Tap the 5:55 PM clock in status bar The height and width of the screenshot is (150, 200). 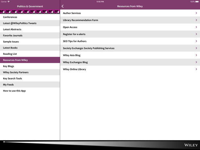pos(100,2)
